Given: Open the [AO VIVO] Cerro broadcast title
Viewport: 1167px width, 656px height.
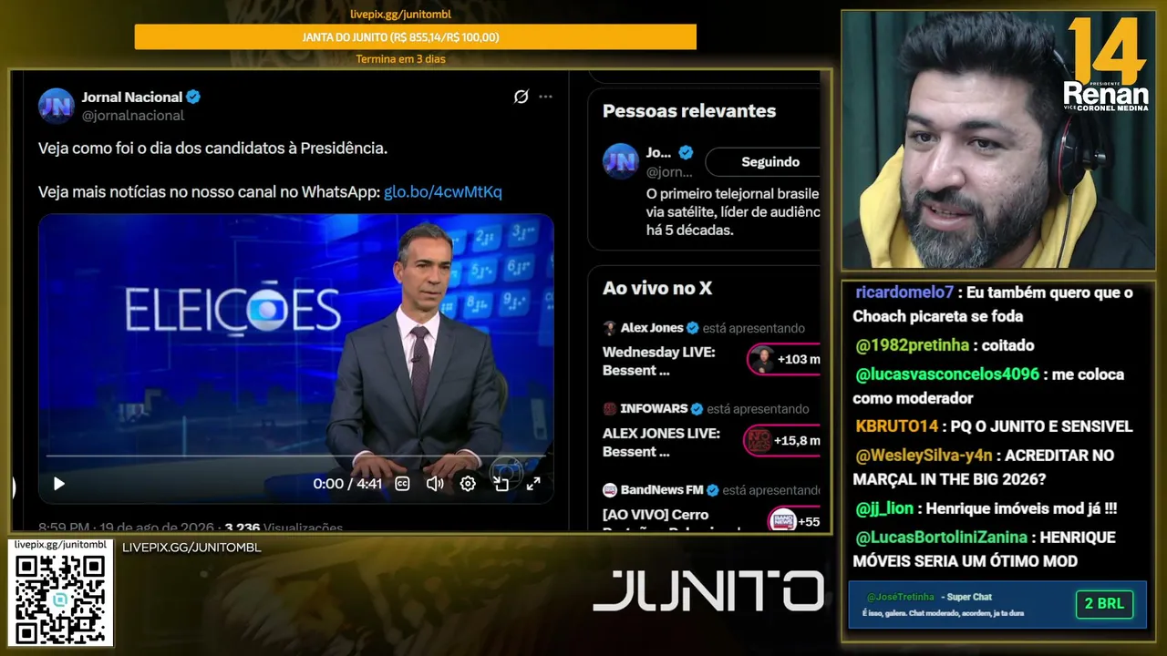Looking at the screenshot, I should pos(656,516).
